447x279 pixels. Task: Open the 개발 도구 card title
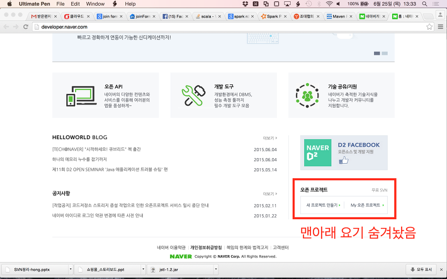click(x=224, y=86)
